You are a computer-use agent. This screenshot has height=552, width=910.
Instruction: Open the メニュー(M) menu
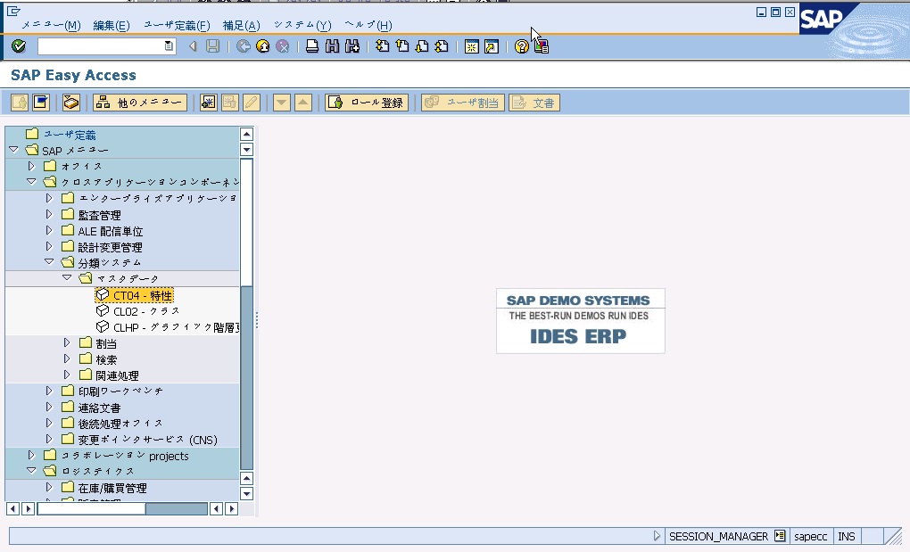pyautogui.click(x=51, y=25)
